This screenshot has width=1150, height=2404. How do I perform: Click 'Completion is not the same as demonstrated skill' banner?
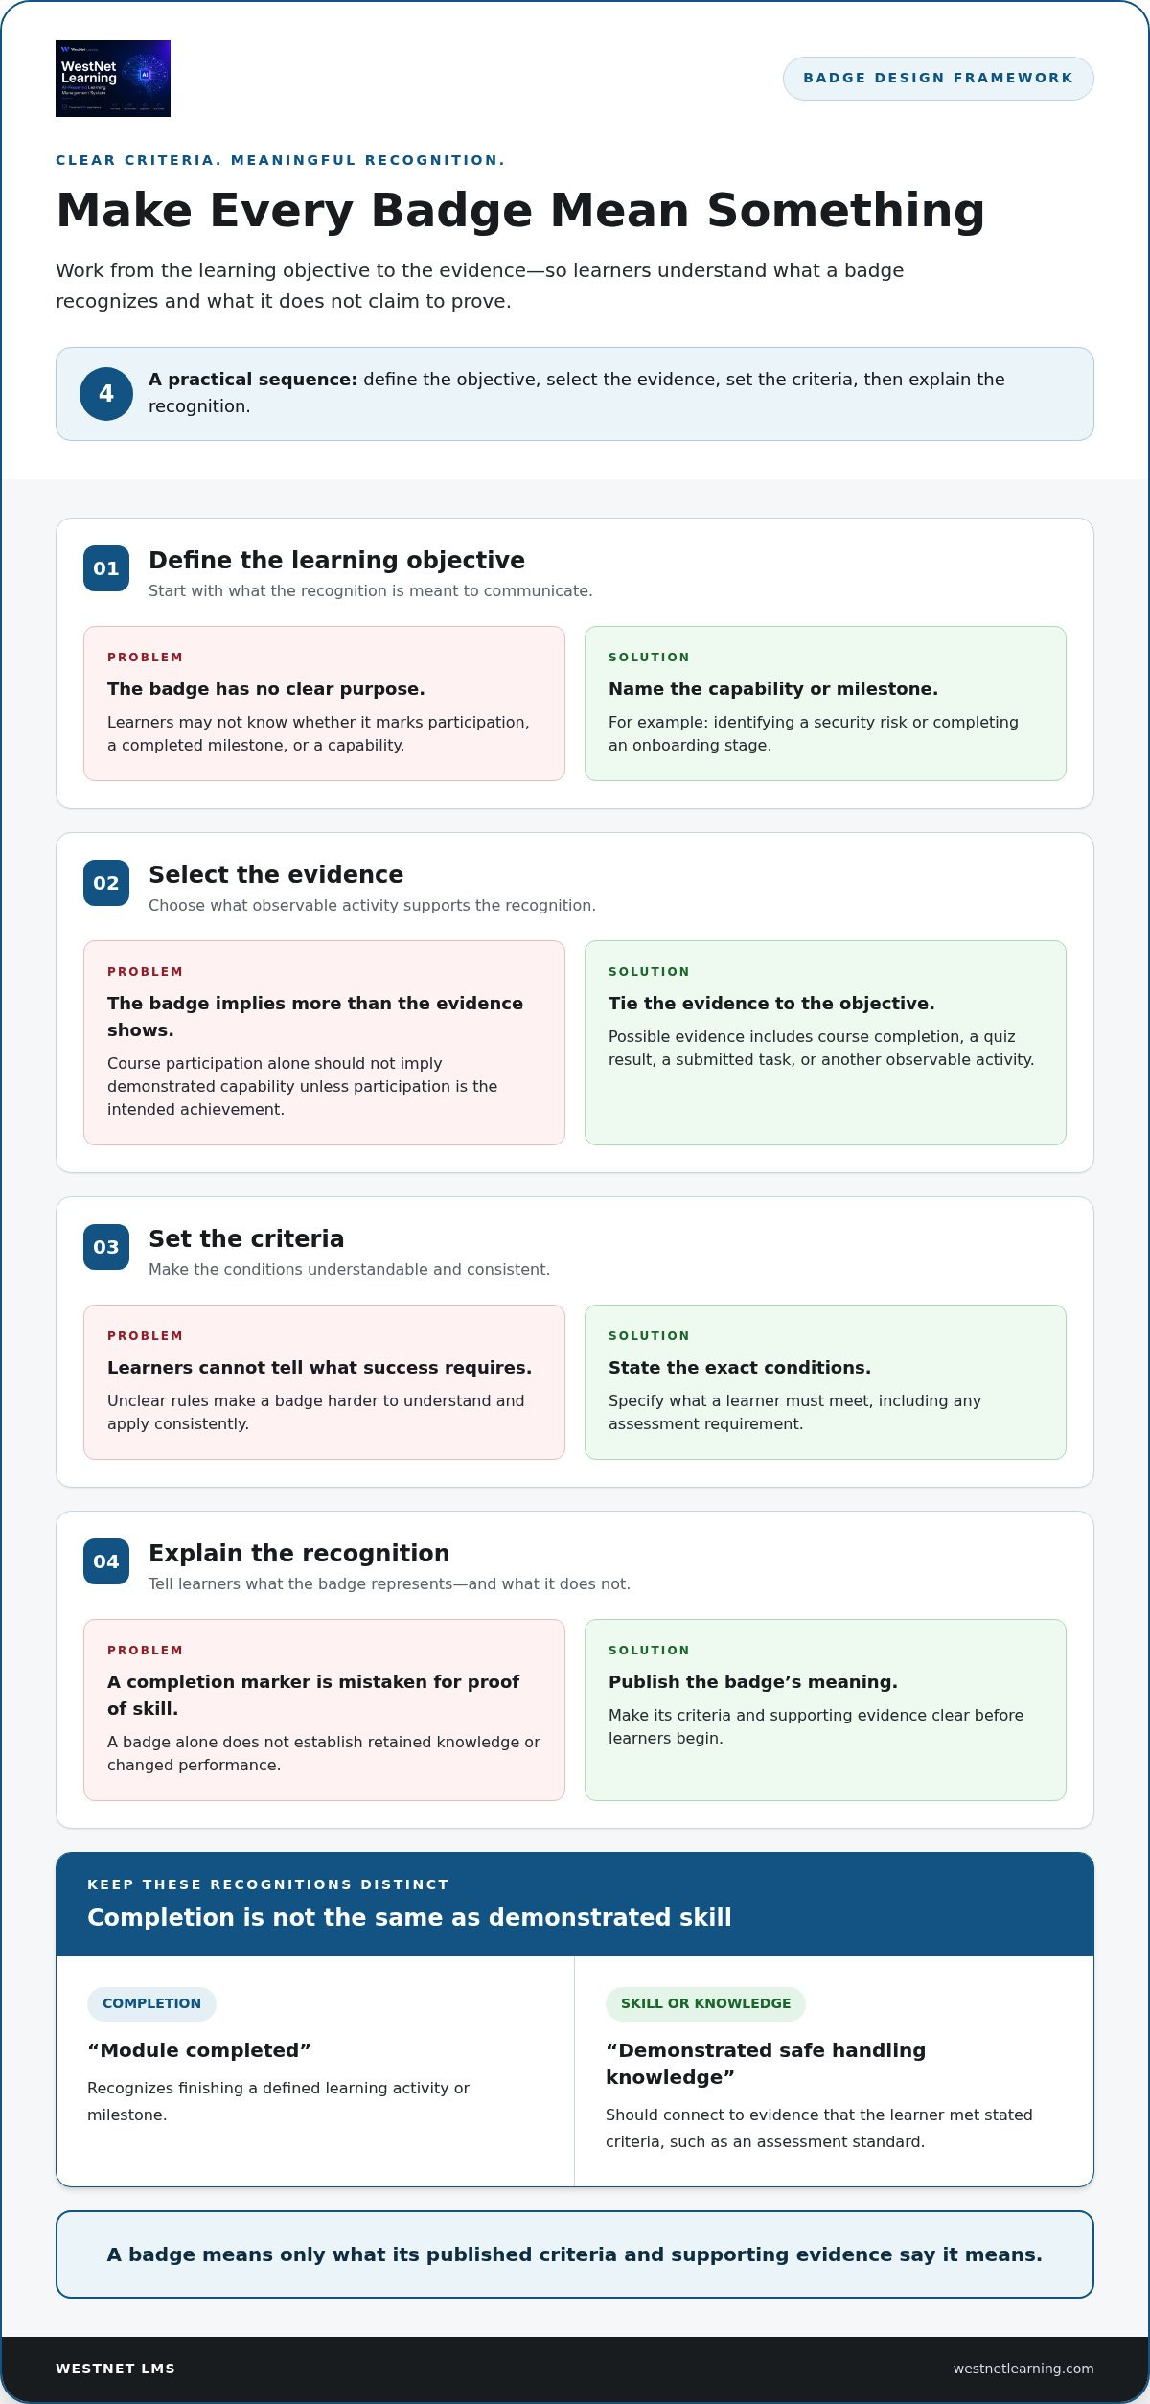pos(575,1905)
